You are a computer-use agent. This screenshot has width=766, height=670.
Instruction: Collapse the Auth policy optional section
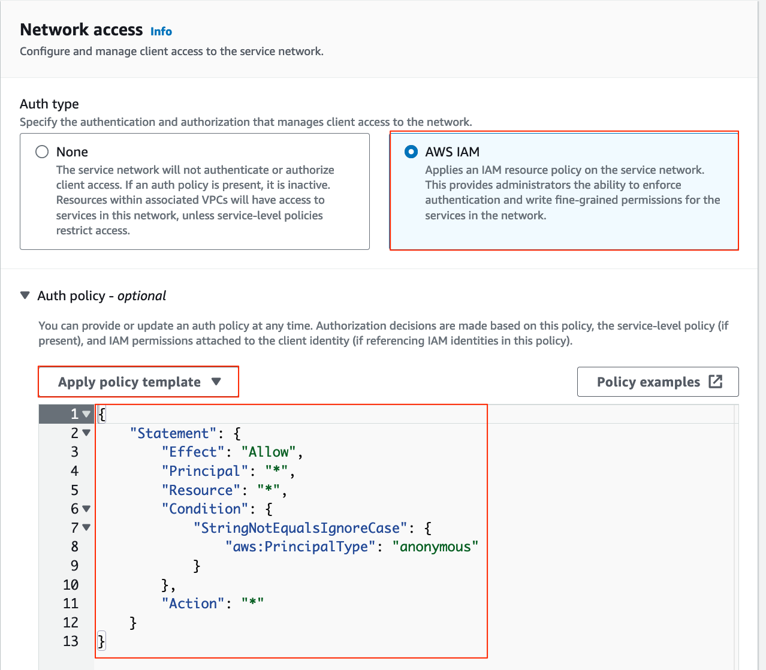click(x=25, y=295)
